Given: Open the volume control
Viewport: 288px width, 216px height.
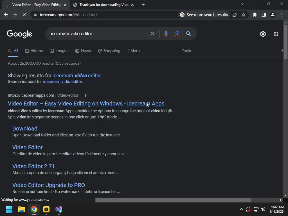Looking at the screenshot, I should pos(263,209).
